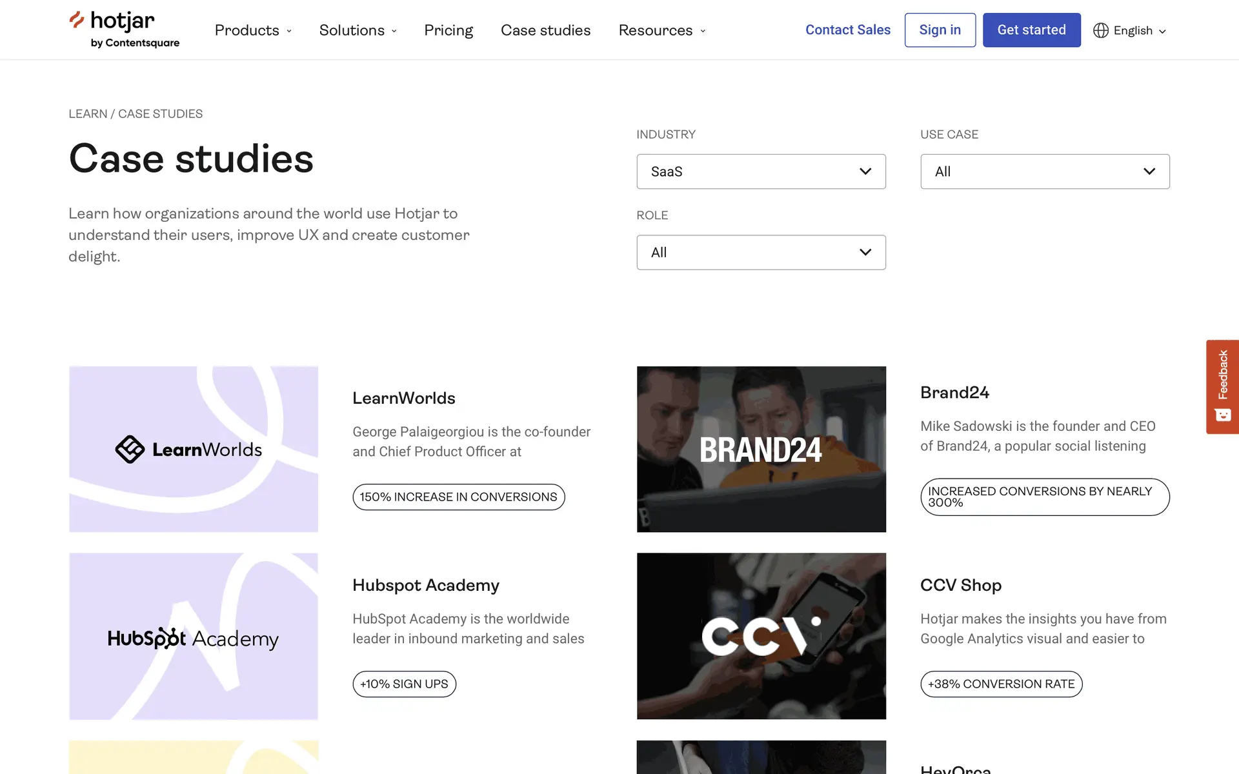Expand the Industry SaaS dropdown
Image resolution: width=1239 pixels, height=774 pixels.
(x=761, y=172)
